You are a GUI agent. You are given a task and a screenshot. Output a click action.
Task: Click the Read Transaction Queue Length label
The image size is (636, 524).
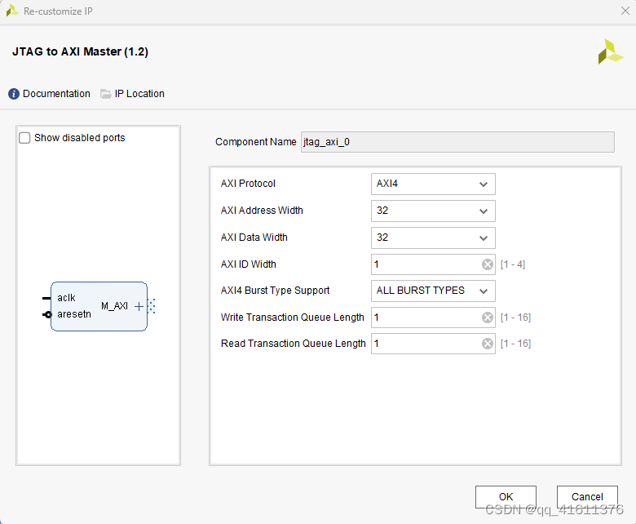pyautogui.click(x=294, y=344)
